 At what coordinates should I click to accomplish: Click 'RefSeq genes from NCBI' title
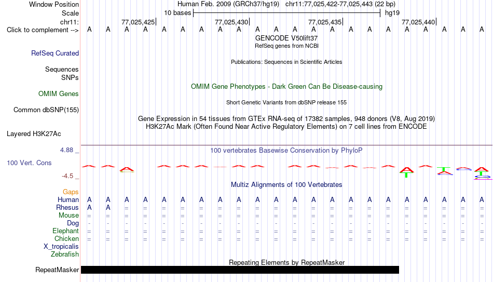[286, 46]
